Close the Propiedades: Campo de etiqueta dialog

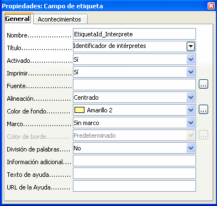coord(211,6)
